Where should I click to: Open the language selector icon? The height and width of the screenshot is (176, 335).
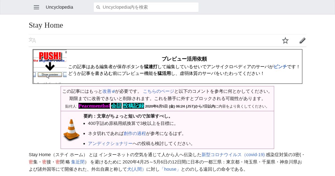tap(32, 41)
